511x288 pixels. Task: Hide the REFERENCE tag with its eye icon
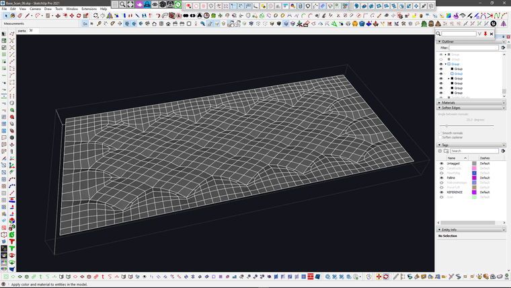coord(441,192)
